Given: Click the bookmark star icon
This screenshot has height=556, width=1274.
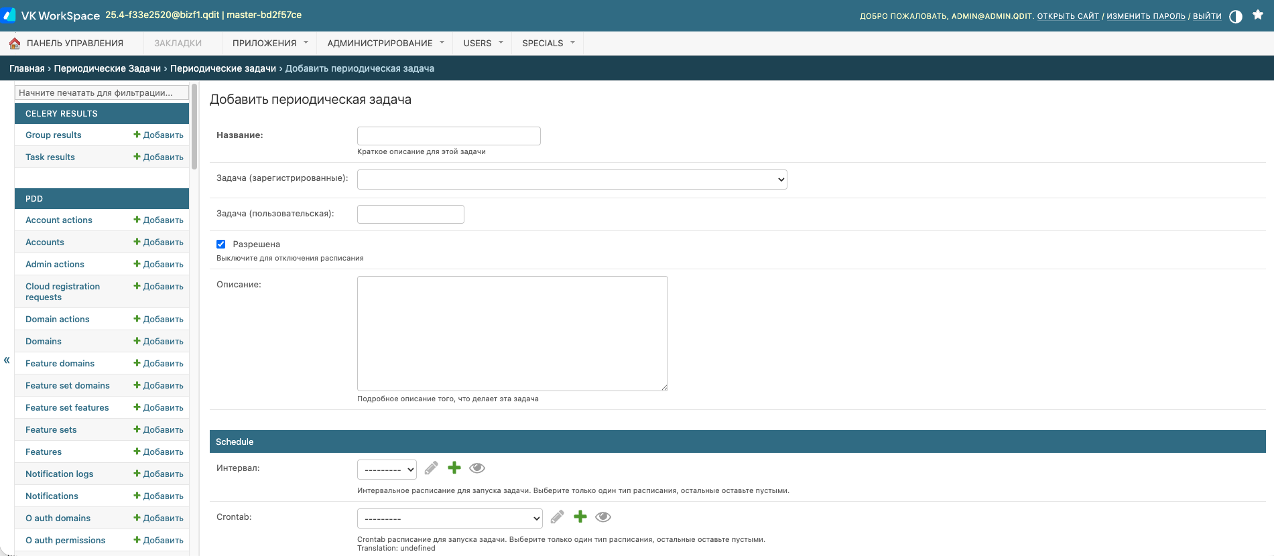Looking at the screenshot, I should [1258, 15].
